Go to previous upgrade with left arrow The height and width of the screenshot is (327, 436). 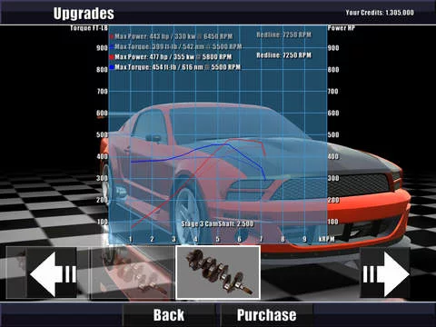pos(52,273)
